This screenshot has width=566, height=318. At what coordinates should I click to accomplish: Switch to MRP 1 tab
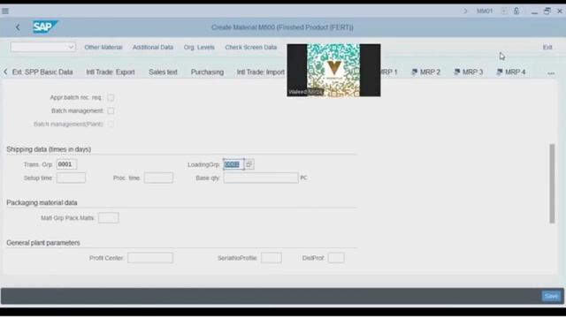[x=389, y=72]
